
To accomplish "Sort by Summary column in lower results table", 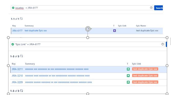I will click(x=30, y=64).
